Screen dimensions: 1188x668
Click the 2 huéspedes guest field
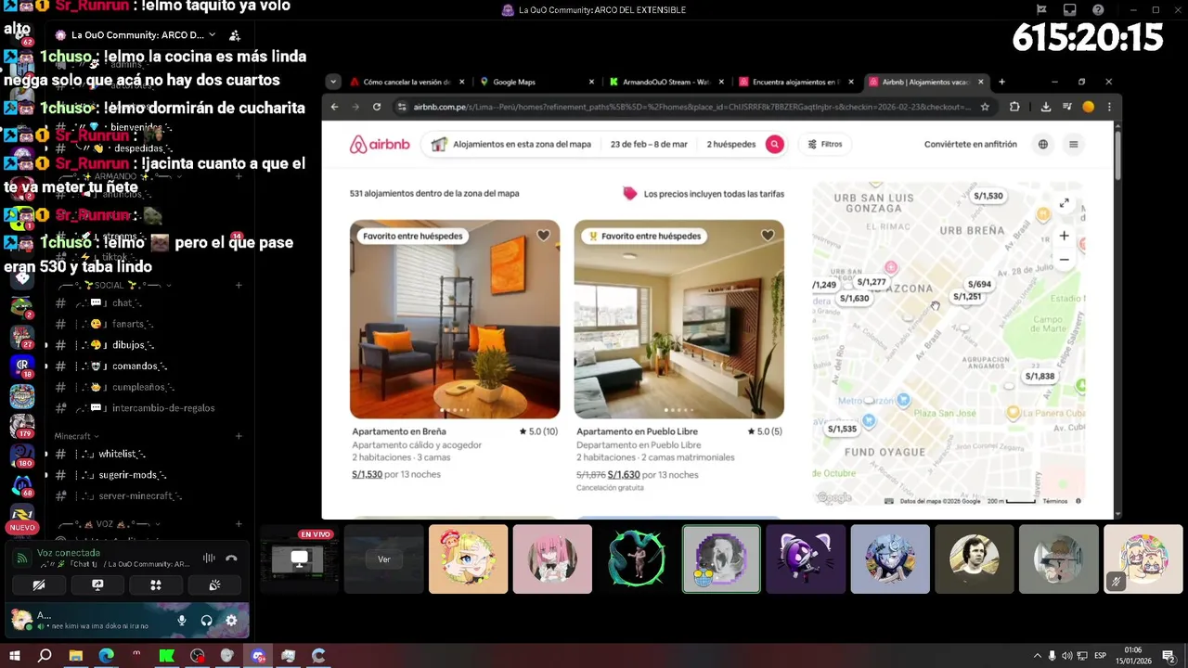pos(730,144)
